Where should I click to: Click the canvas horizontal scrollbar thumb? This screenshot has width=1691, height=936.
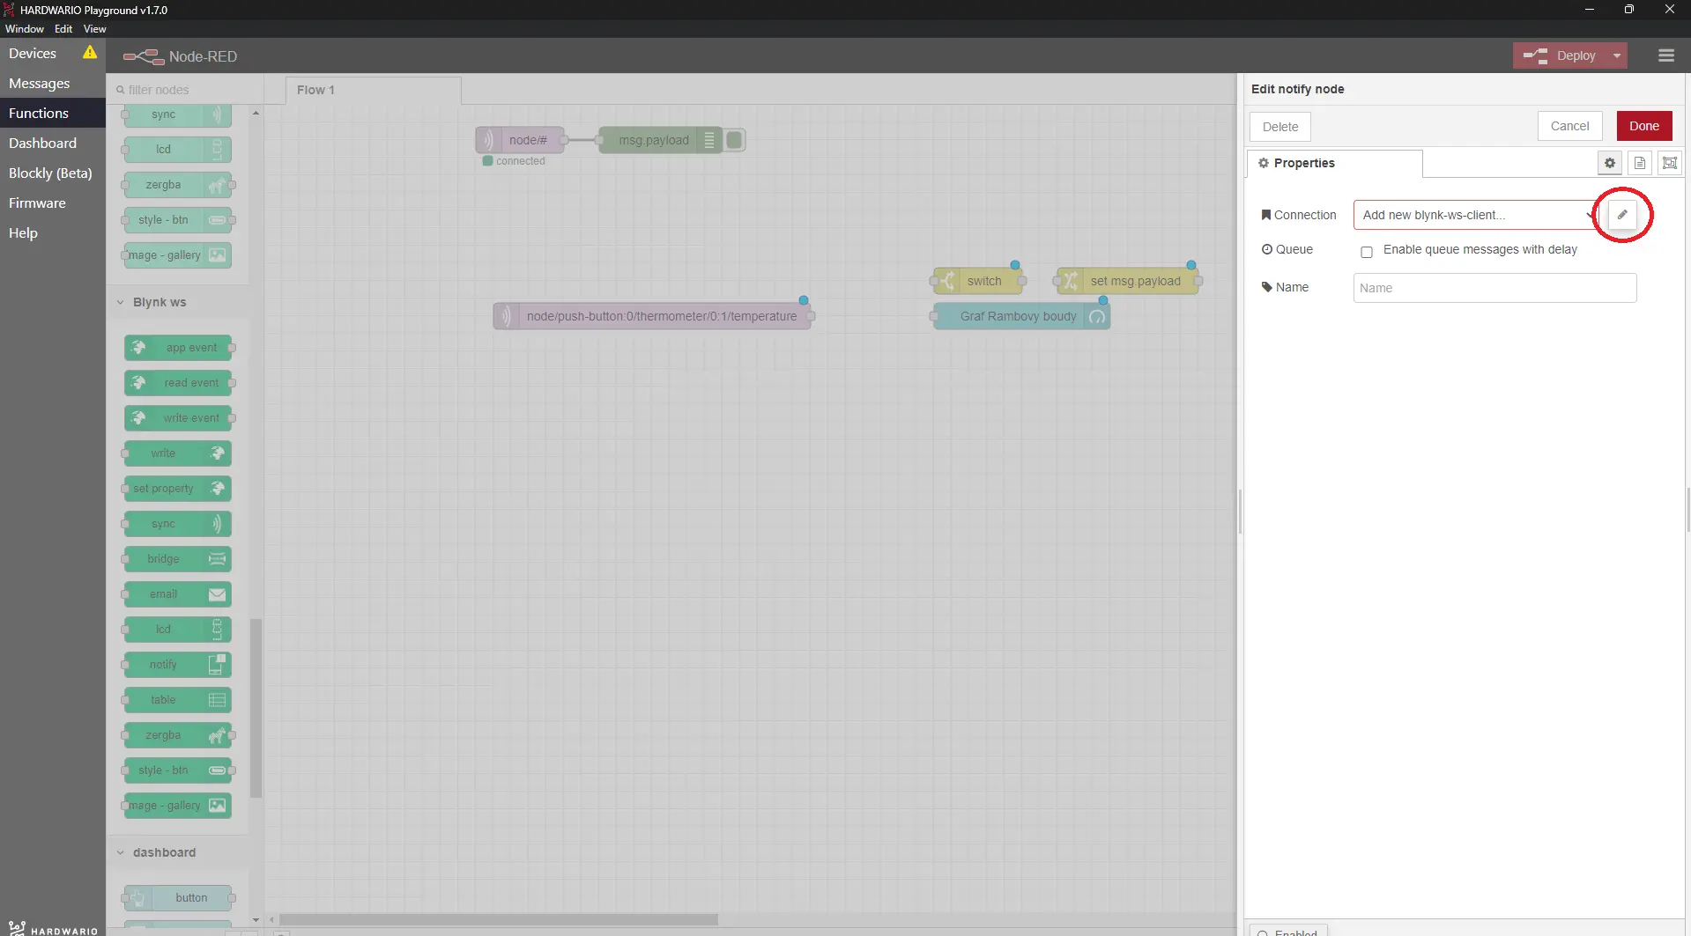(x=499, y=919)
